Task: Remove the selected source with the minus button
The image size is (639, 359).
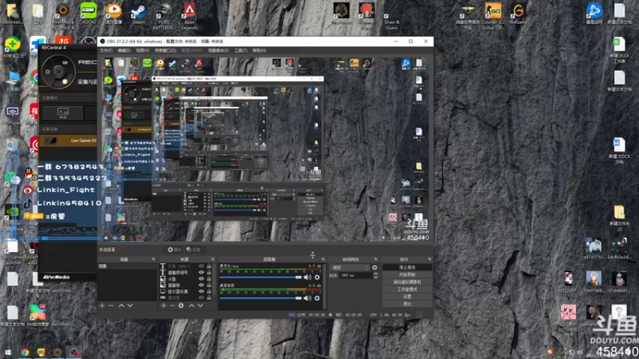Action: pos(172,306)
